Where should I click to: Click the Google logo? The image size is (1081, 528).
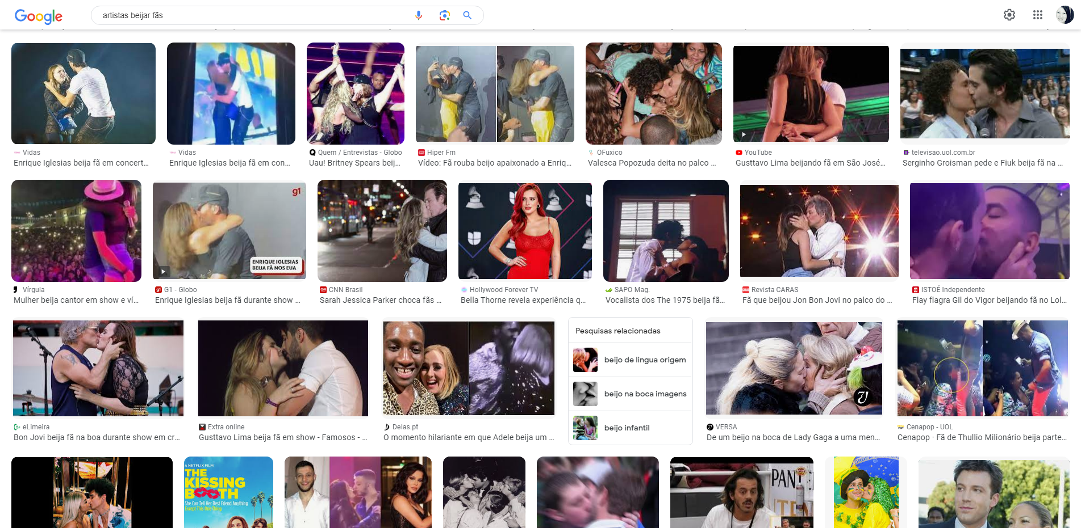[x=38, y=16]
